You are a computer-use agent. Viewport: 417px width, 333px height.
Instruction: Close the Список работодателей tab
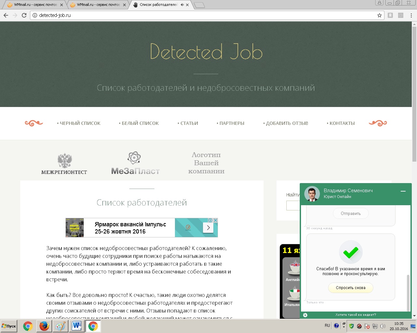click(x=187, y=5)
